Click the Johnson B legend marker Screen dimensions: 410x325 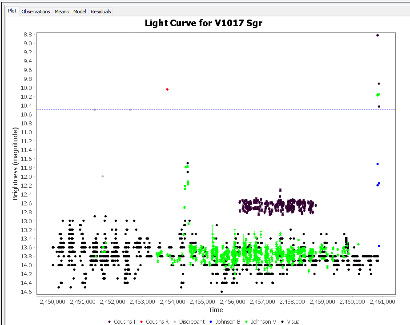coord(211,321)
